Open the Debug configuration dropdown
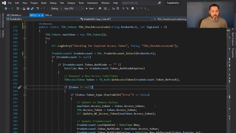Viewport: 236px width, 133px height. point(56,8)
